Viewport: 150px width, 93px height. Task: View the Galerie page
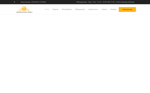click(104, 9)
